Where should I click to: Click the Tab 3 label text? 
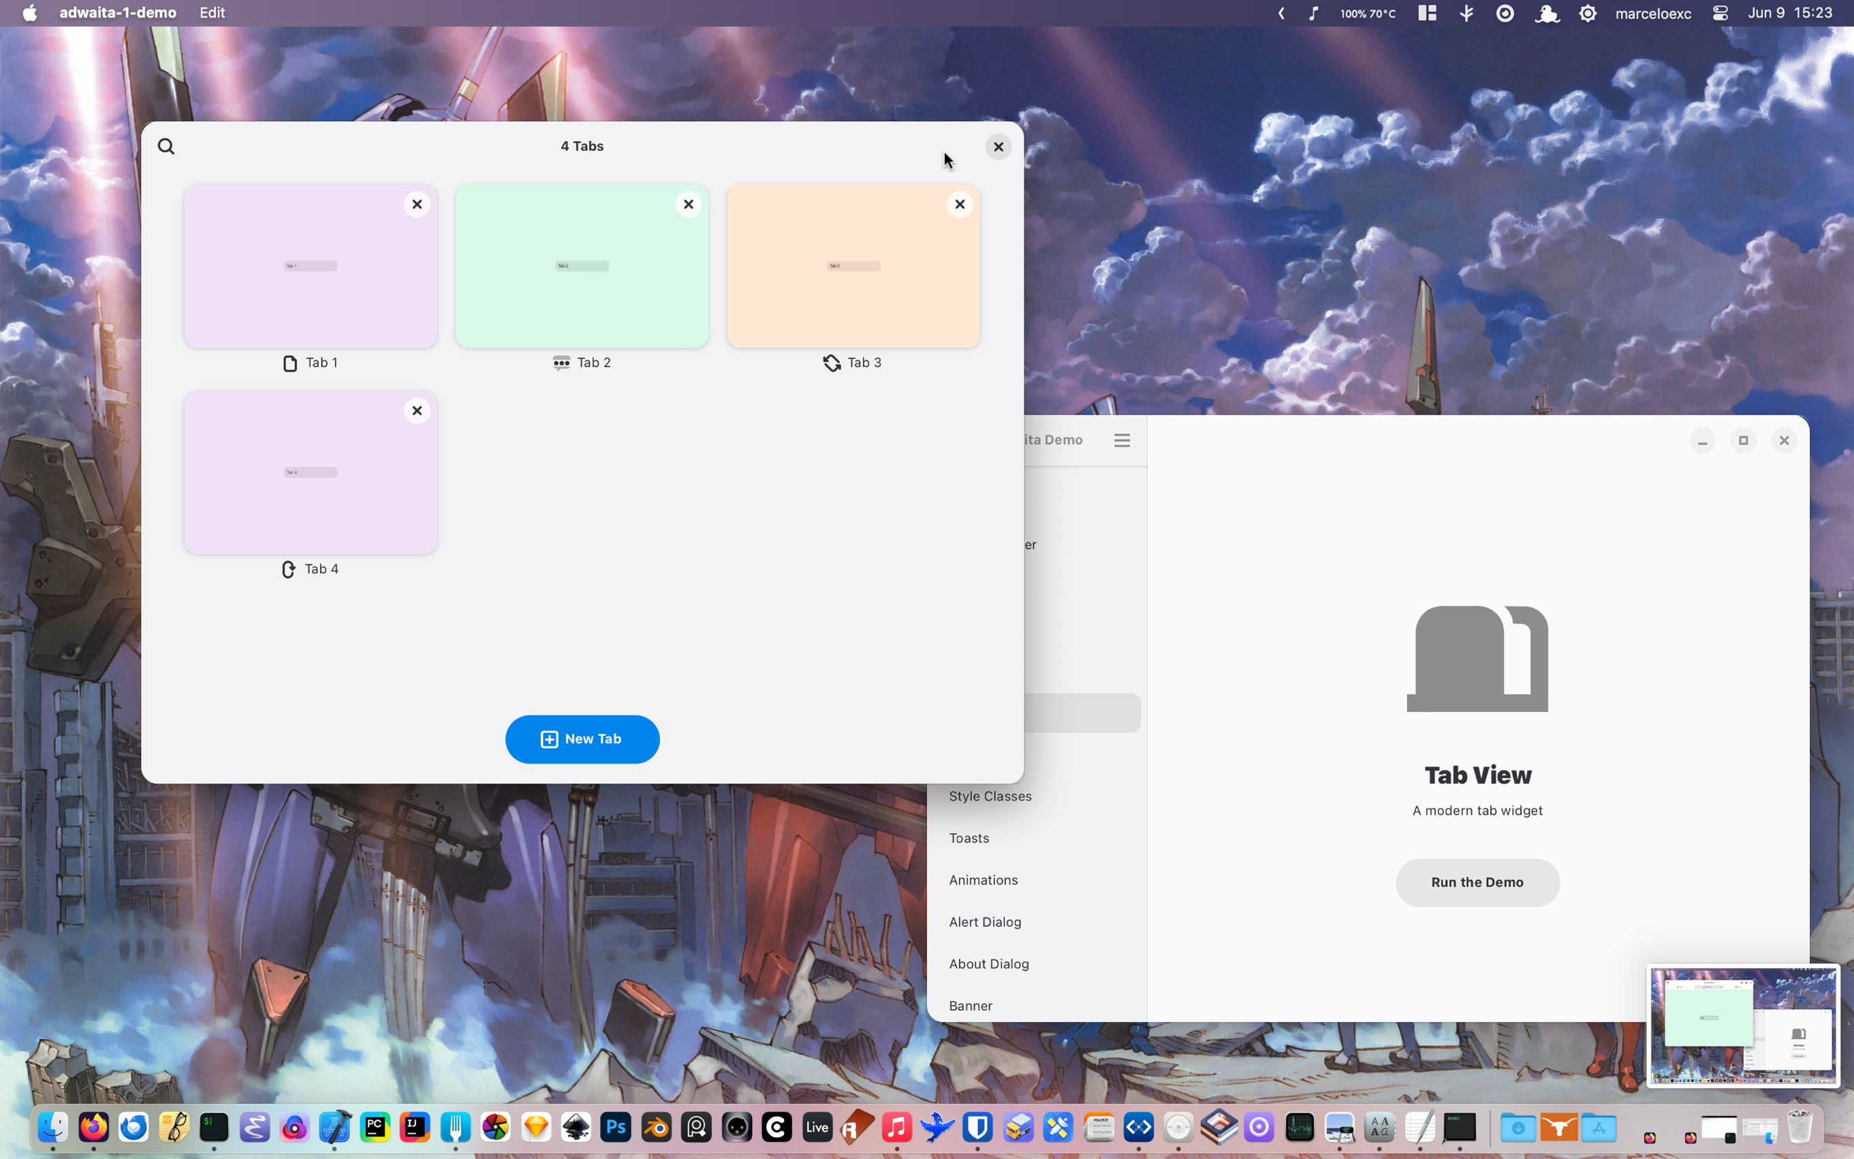(x=864, y=362)
